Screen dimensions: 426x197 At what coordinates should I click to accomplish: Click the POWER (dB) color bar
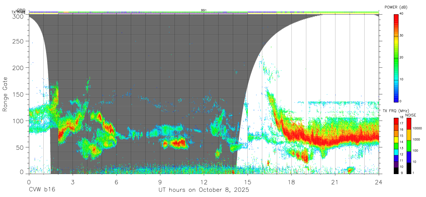coord(396,58)
